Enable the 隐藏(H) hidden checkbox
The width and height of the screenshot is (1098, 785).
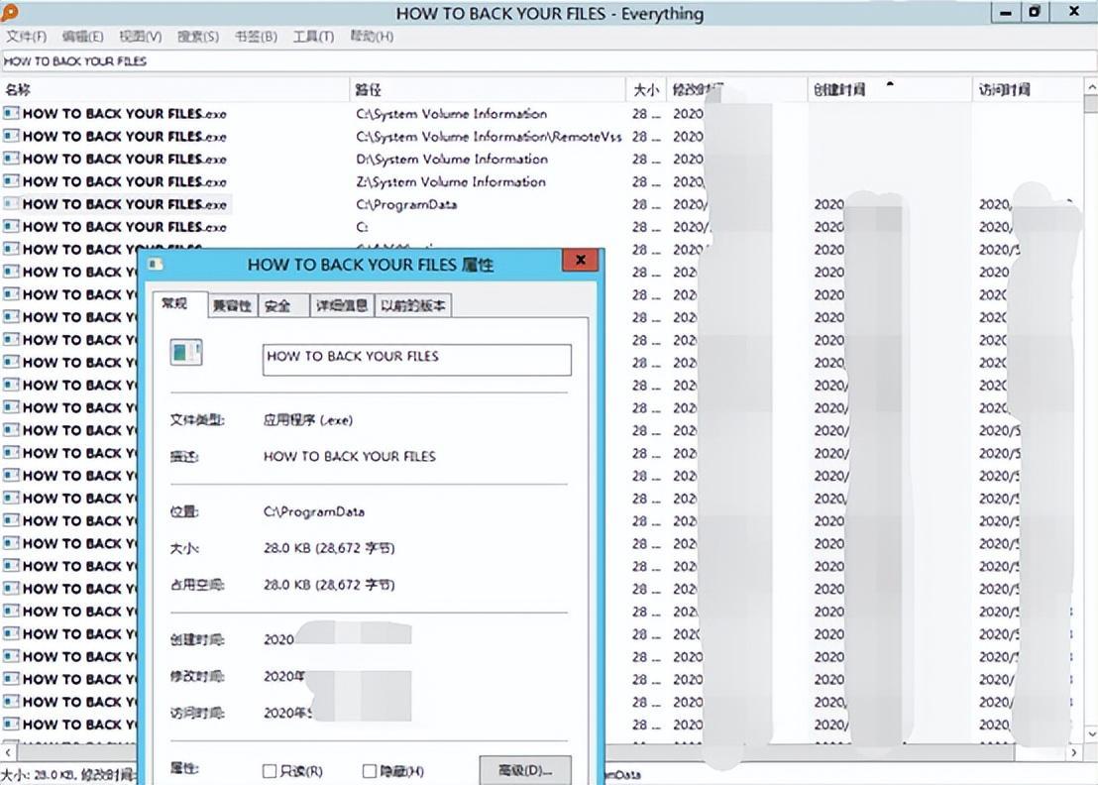[x=370, y=771]
